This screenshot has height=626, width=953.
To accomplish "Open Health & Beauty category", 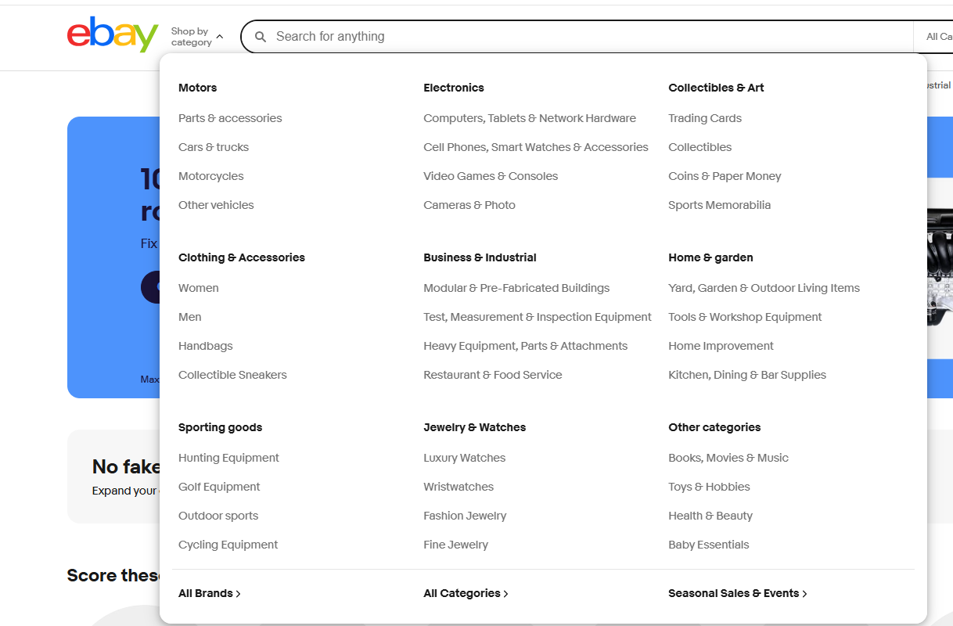I will pos(710,516).
